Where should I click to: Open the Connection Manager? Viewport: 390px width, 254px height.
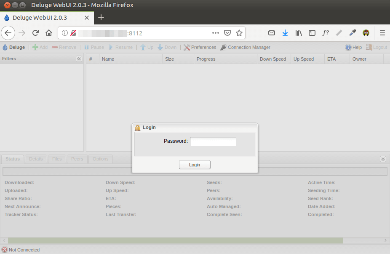point(245,47)
